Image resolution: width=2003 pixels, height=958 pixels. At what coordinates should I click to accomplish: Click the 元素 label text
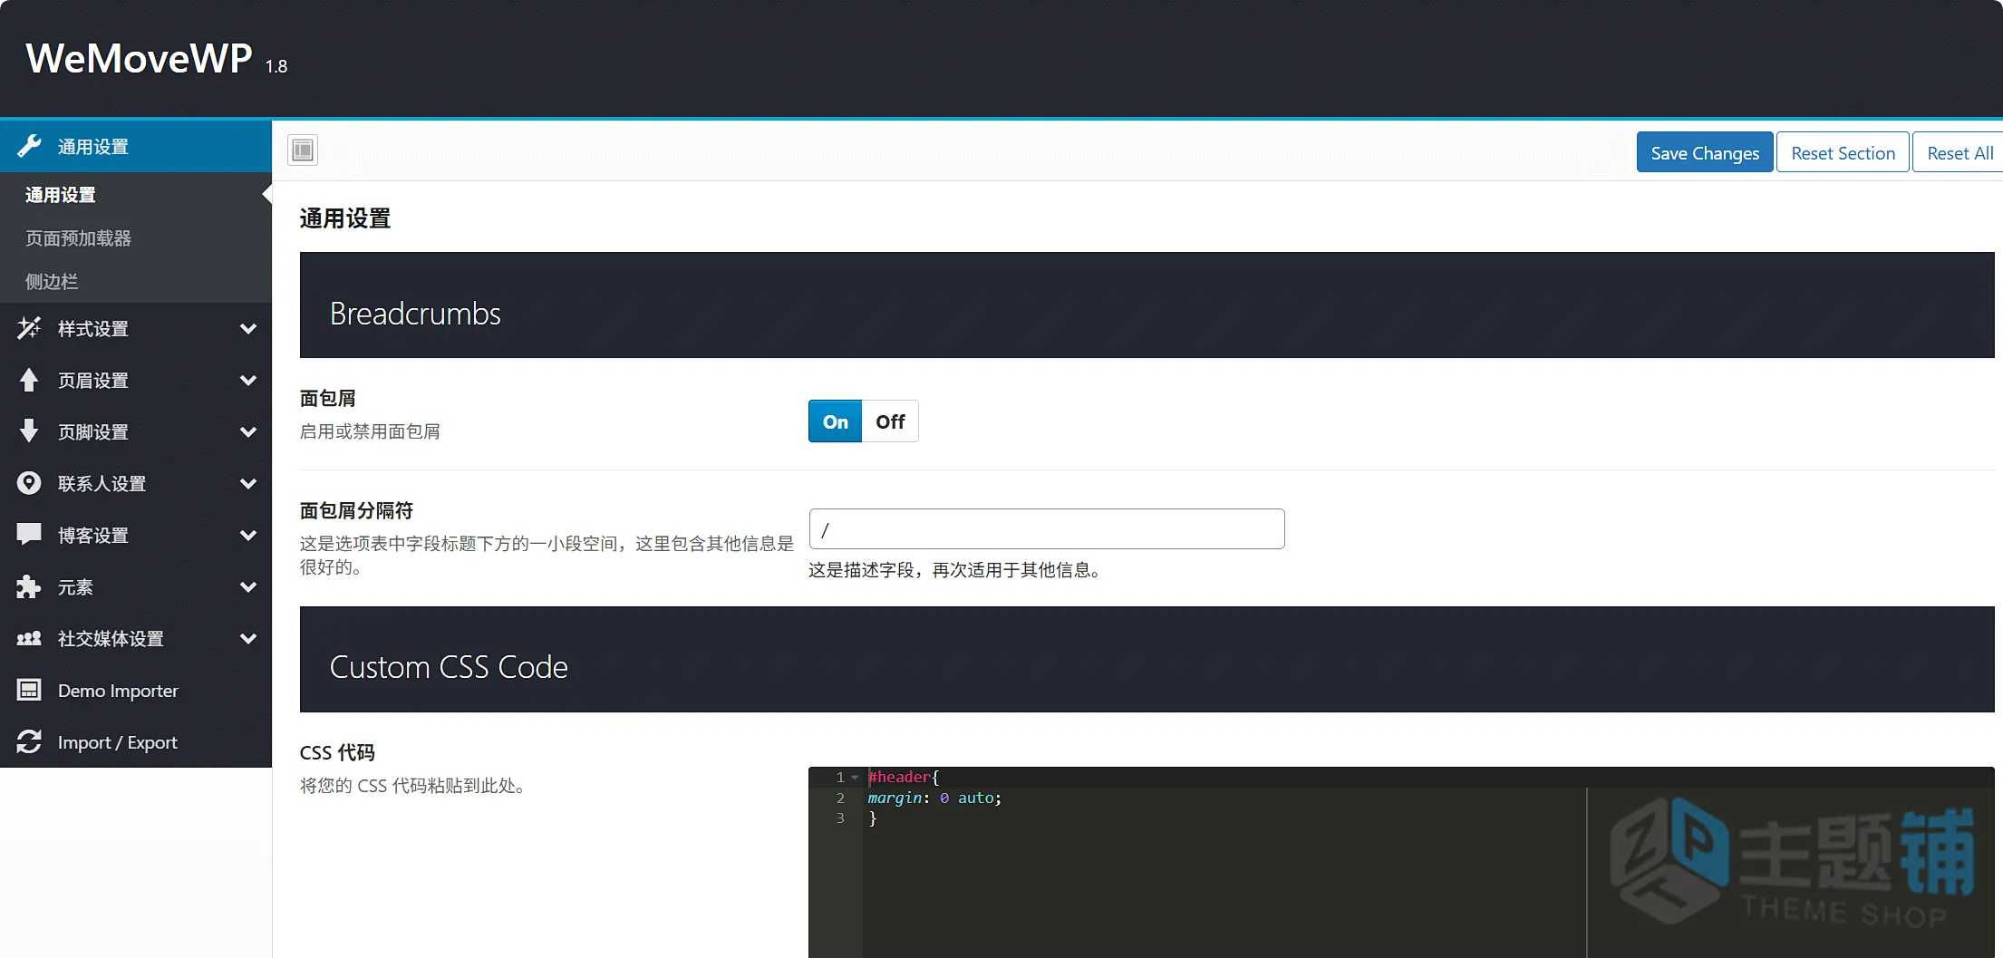point(75,586)
